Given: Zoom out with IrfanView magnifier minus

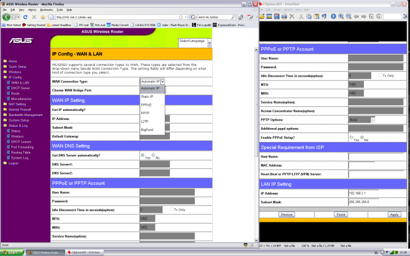Looking at the screenshot, I should point(348,16).
